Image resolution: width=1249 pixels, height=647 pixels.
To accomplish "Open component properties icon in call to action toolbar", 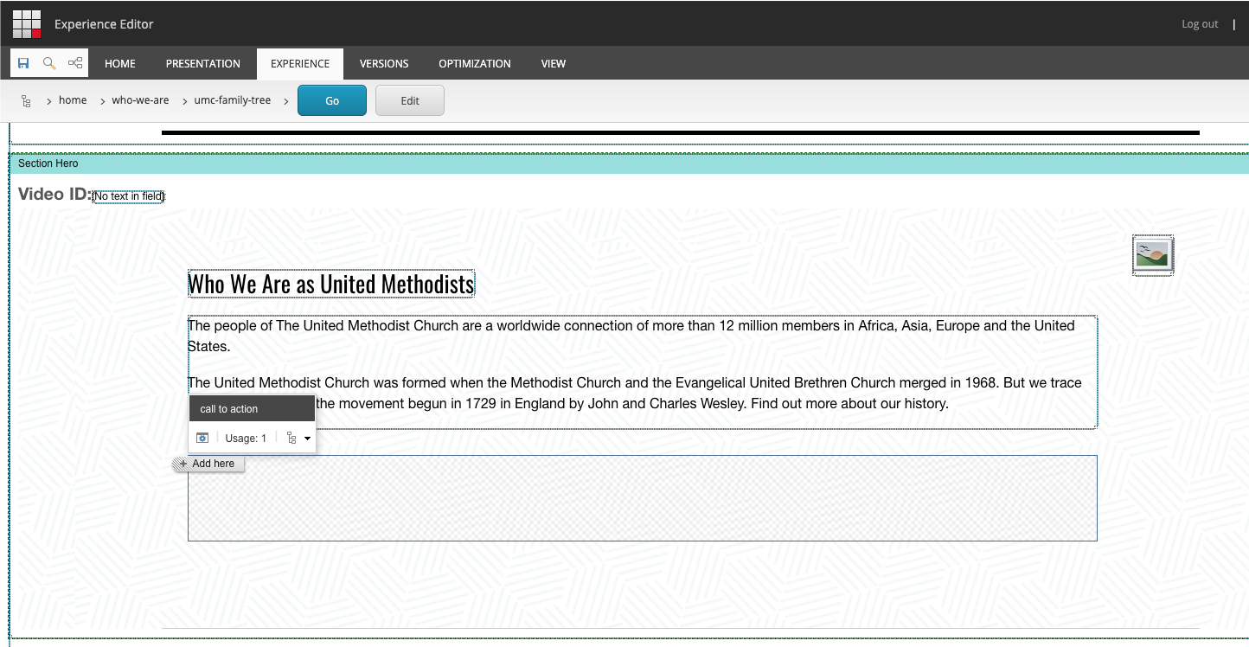I will click(202, 439).
